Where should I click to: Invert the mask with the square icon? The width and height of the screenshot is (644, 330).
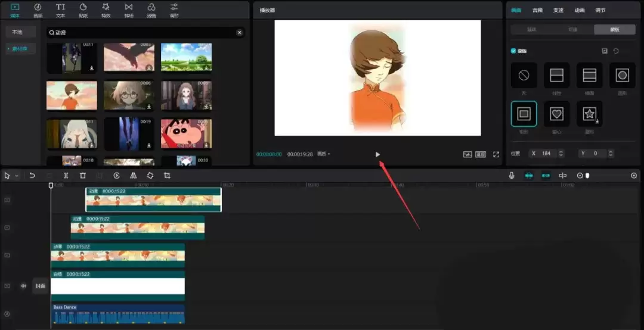(605, 51)
